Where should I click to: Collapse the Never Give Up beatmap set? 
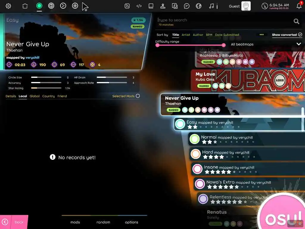point(232,104)
